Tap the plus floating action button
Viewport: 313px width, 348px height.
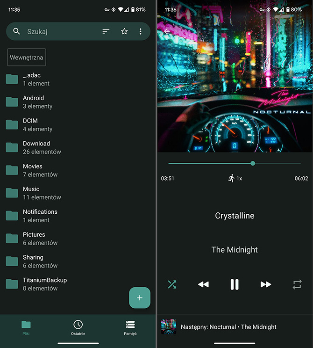pyautogui.click(x=140, y=297)
